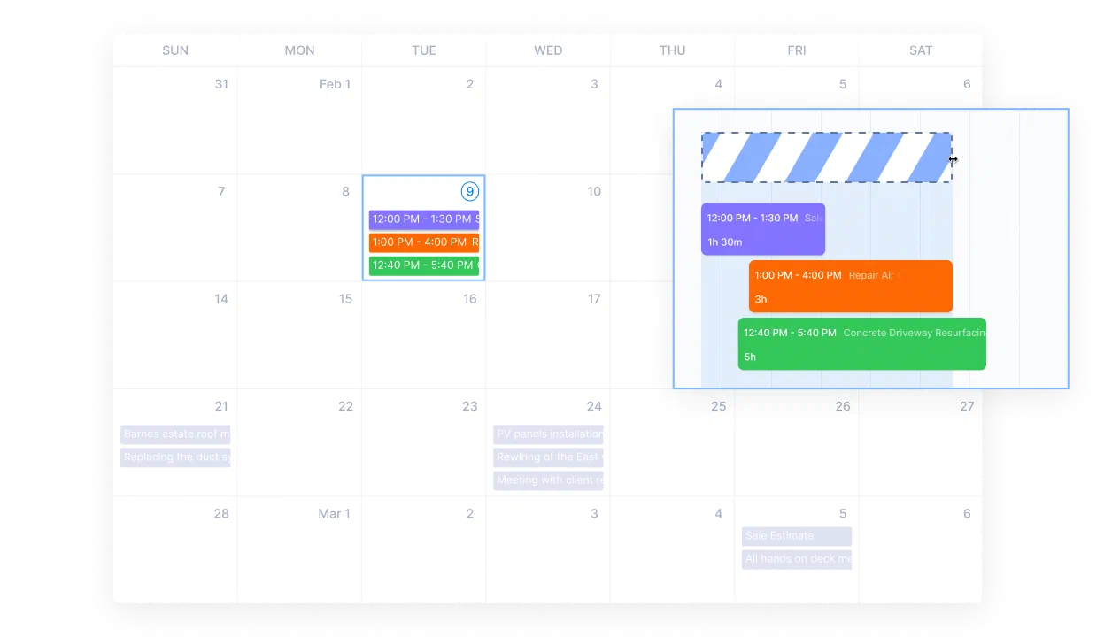The image size is (1112, 637).
Task: Select the SAT column header
Action: pyautogui.click(x=921, y=50)
